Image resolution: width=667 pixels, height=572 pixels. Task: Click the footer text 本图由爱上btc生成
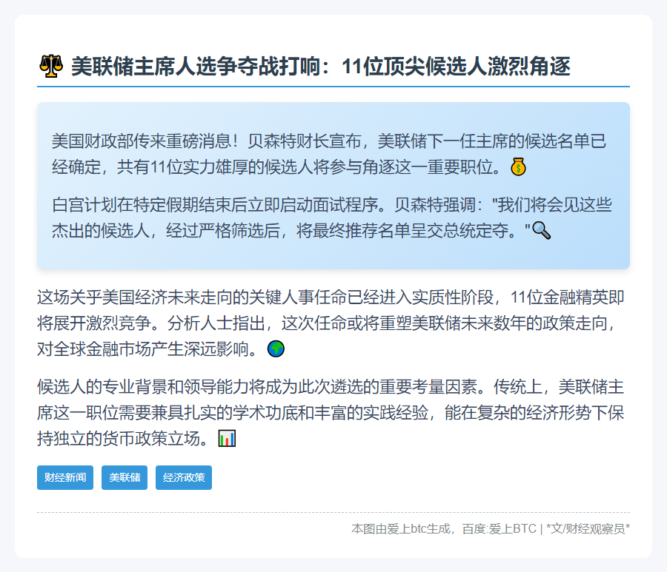point(401,529)
